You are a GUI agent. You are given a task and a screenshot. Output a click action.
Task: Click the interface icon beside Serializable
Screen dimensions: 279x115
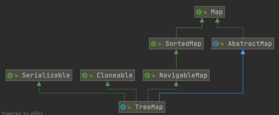(x=10, y=76)
